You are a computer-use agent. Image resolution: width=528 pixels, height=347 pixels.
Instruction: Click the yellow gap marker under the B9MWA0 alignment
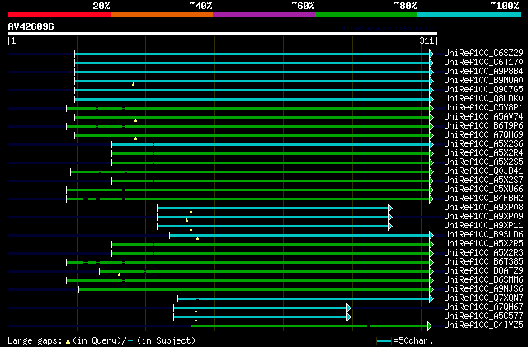point(134,84)
